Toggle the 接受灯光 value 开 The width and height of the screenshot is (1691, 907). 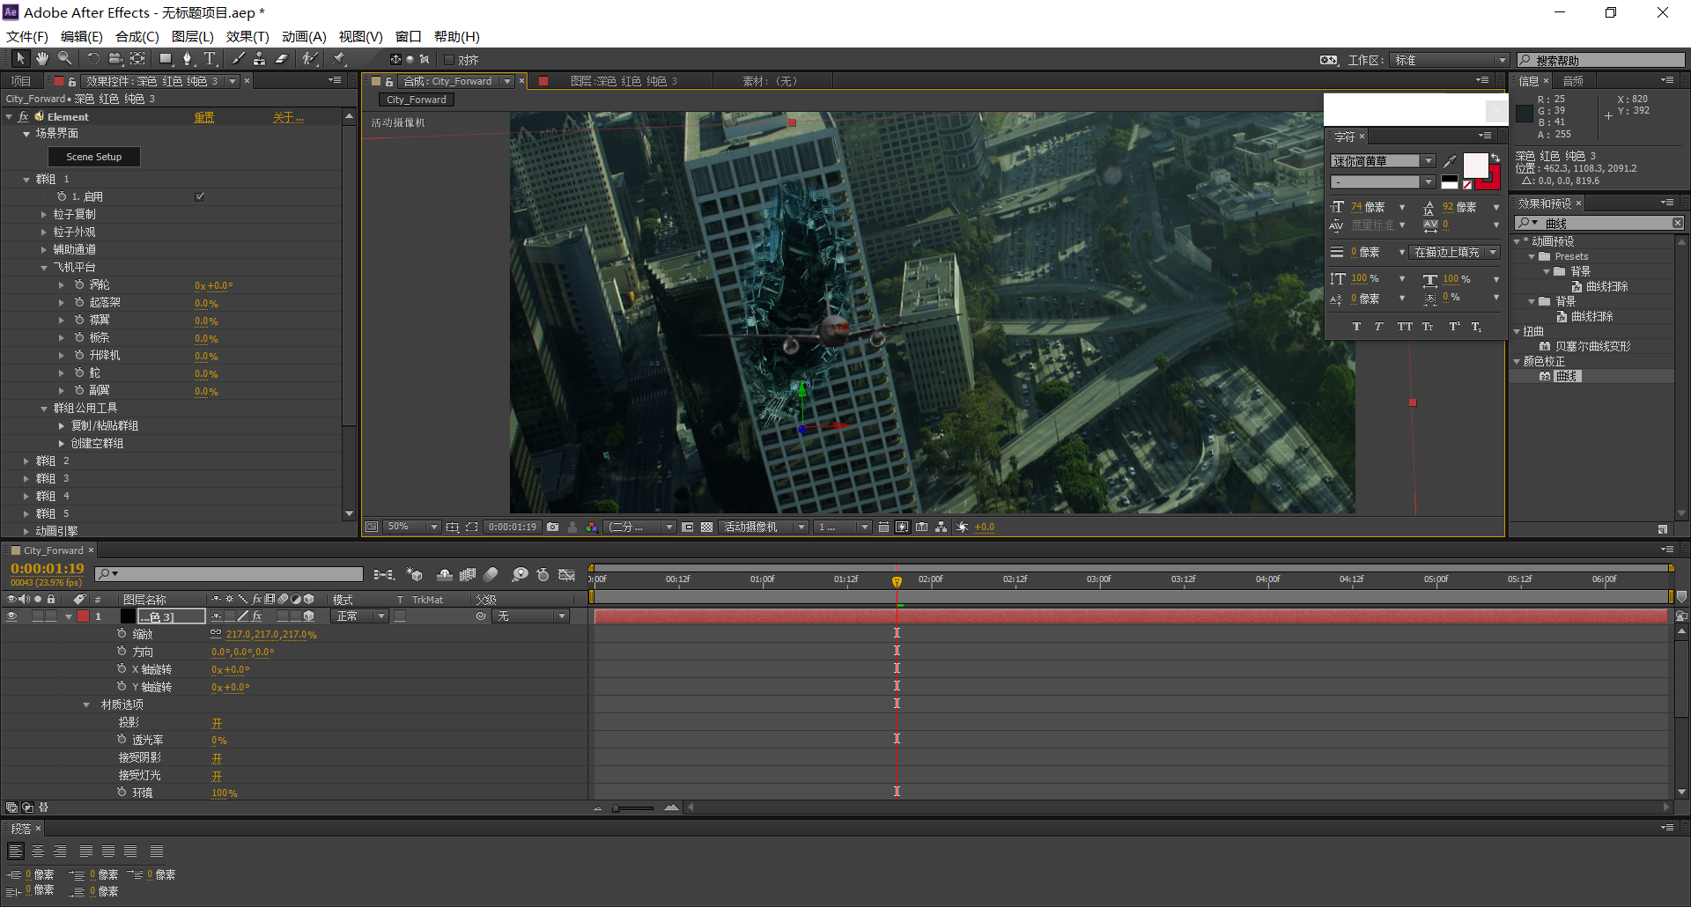[x=217, y=776]
